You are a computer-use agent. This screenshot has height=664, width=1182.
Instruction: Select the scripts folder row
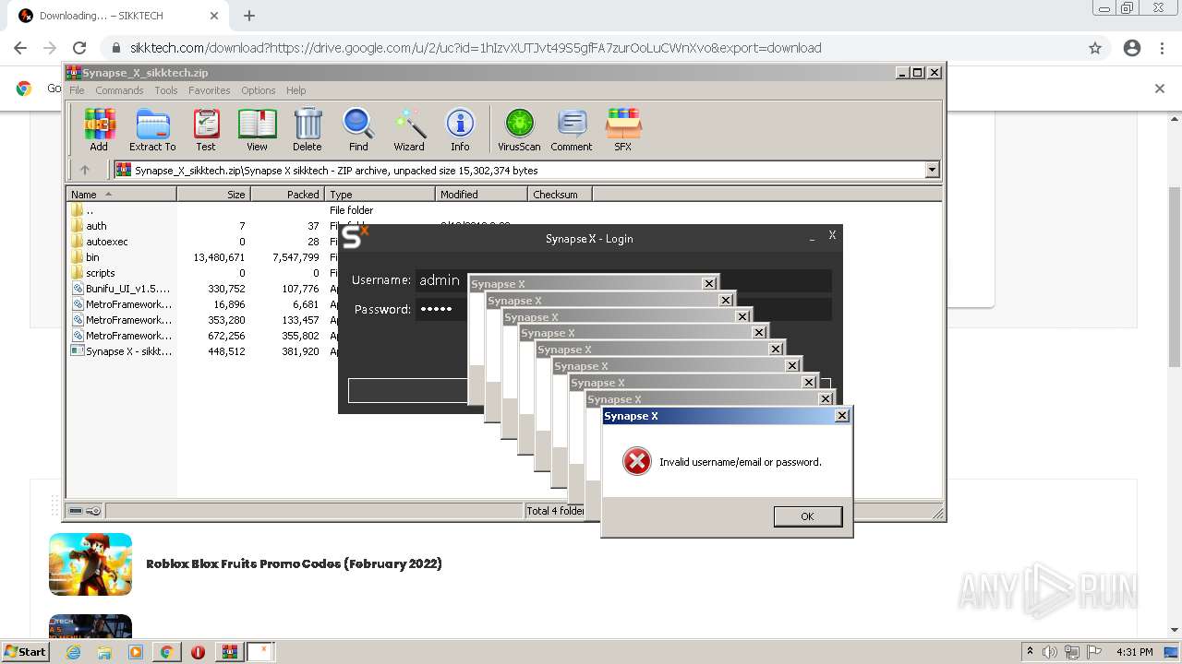point(100,273)
